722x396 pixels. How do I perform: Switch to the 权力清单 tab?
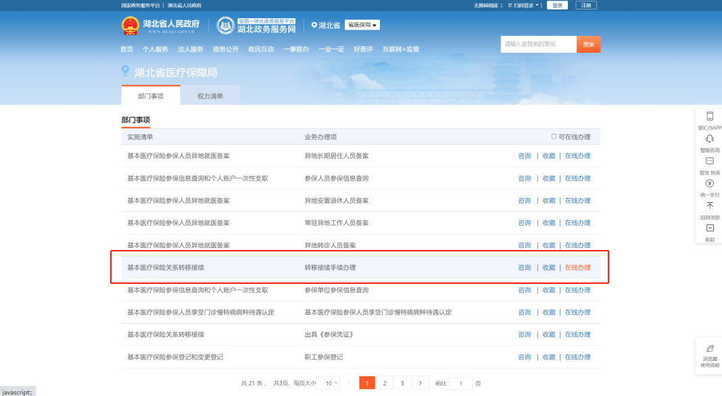click(210, 96)
